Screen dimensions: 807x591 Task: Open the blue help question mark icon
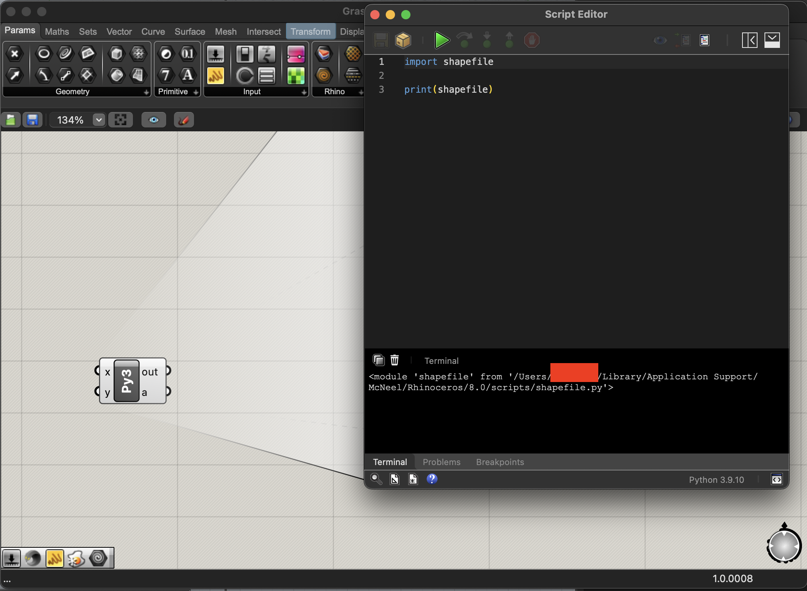tap(432, 479)
